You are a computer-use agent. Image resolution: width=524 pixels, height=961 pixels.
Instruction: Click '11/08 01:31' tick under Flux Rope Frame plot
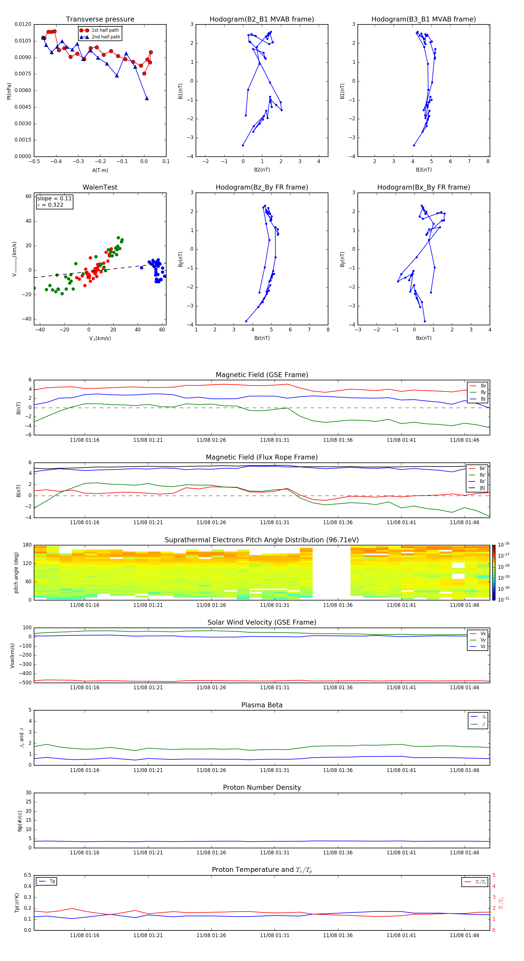pyautogui.click(x=275, y=523)
